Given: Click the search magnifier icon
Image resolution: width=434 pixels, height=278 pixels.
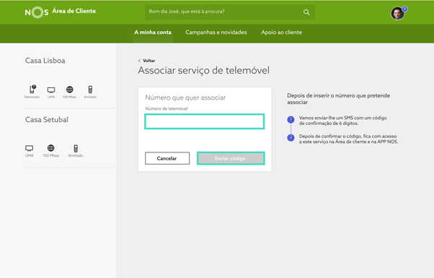Looking at the screenshot, I should click(x=306, y=12).
